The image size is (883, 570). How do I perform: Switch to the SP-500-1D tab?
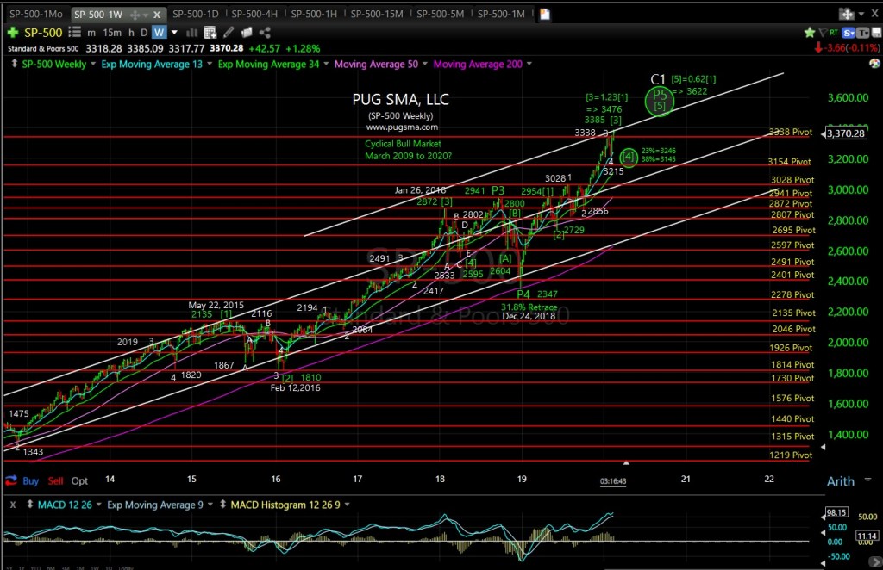click(x=196, y=14)
